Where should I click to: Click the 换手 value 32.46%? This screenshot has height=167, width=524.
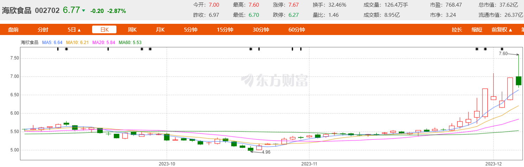337,5
